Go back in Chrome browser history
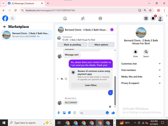Image resolution: width=168 pixels, height=126 pixels. 4,10
